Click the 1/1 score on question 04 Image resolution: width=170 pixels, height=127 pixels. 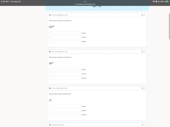coord(143,125)
